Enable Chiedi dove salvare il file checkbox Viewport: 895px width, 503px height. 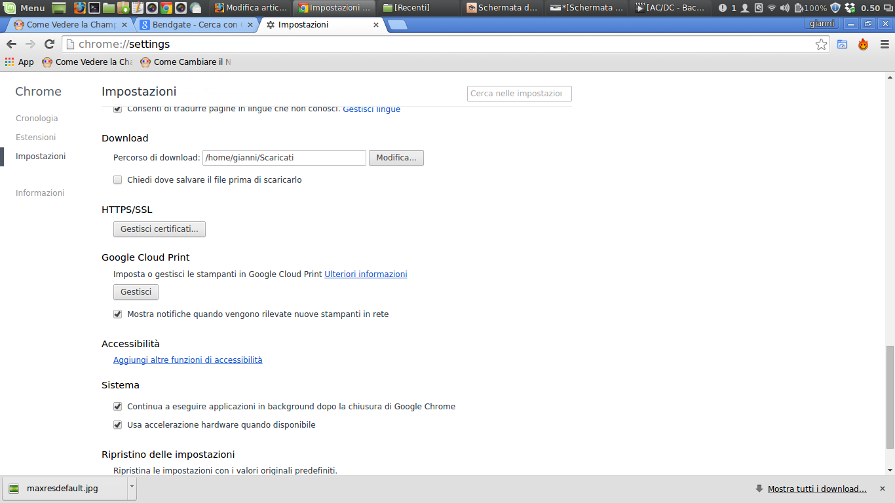[x=118, y=179]
